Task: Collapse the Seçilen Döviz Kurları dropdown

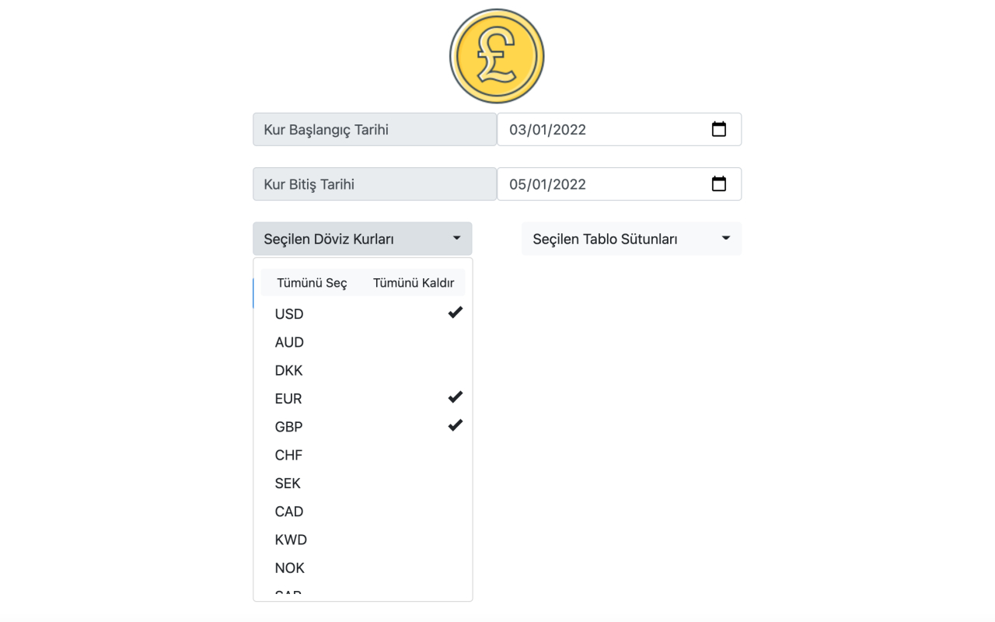Action: point(362,239)
